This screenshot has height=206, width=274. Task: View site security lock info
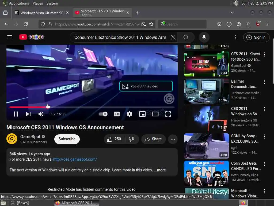coord(50,24)
